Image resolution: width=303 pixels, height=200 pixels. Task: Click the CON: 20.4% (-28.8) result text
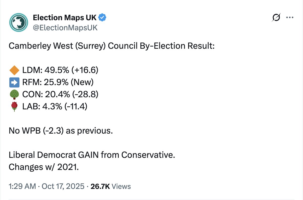pos(60,94)
